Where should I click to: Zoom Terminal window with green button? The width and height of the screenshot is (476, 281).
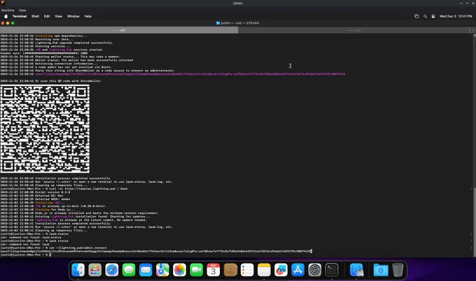tap(13, 23)
